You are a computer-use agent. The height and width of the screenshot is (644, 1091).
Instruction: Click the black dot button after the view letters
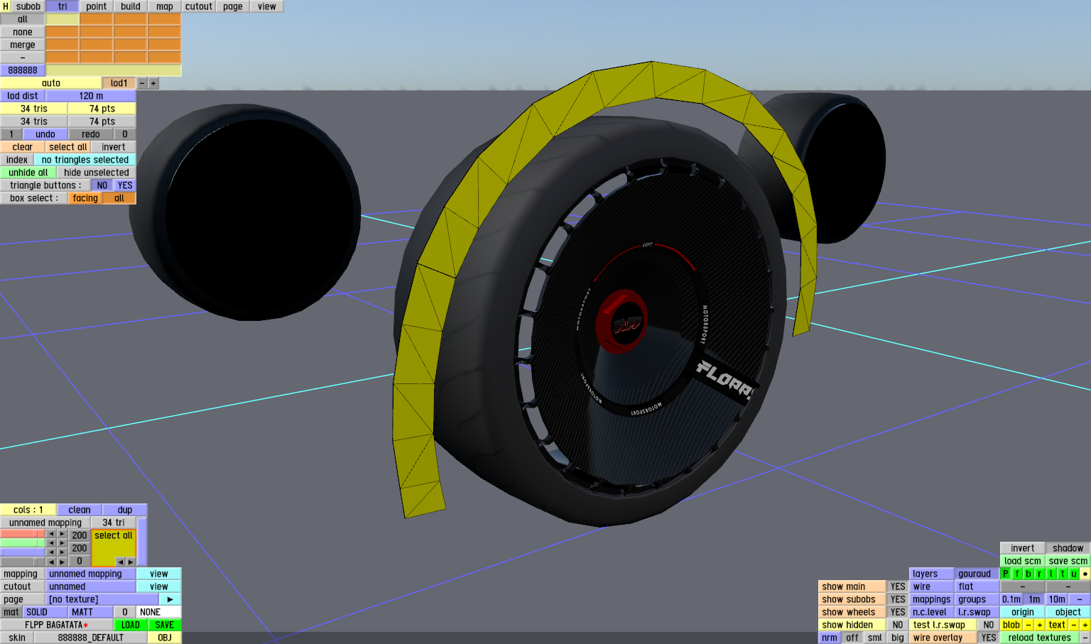click(x=1085, y=574)
